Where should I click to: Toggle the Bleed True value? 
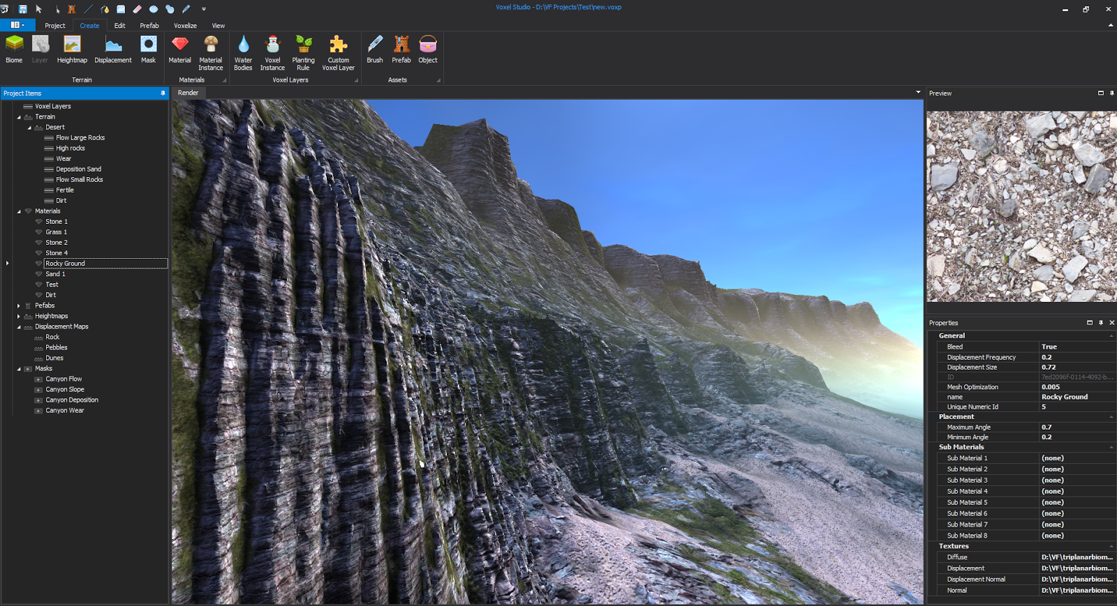1077,347
